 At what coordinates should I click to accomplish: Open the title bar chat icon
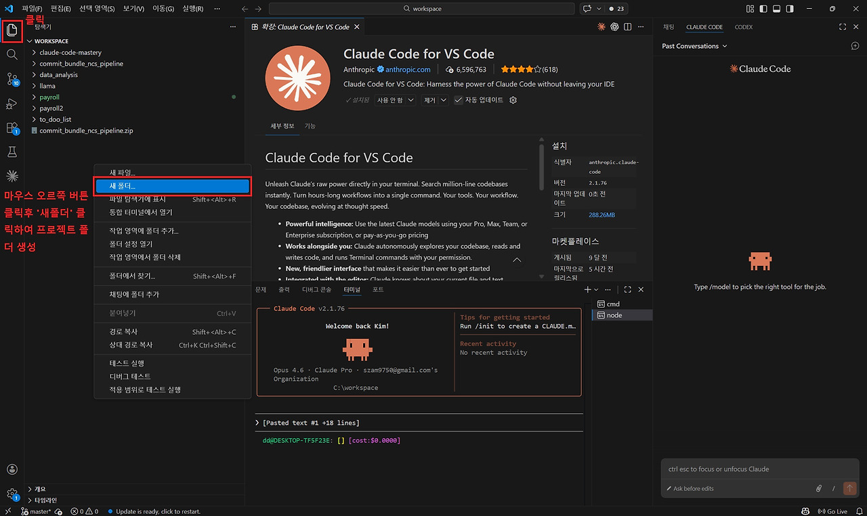coord(587,9)
